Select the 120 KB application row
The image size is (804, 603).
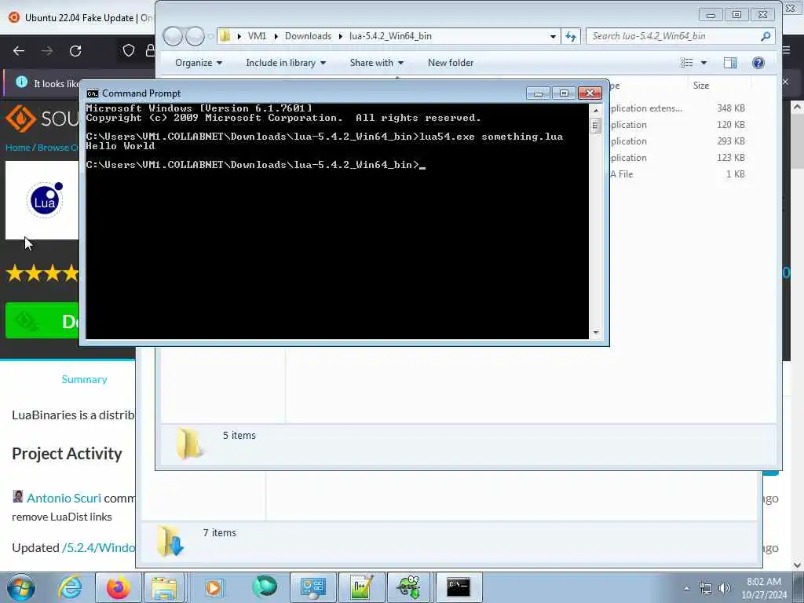point(677,125)
